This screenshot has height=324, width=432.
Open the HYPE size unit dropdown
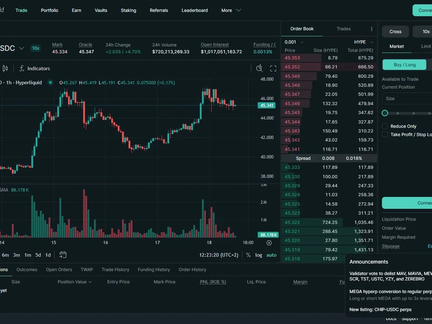coord(364,42)
